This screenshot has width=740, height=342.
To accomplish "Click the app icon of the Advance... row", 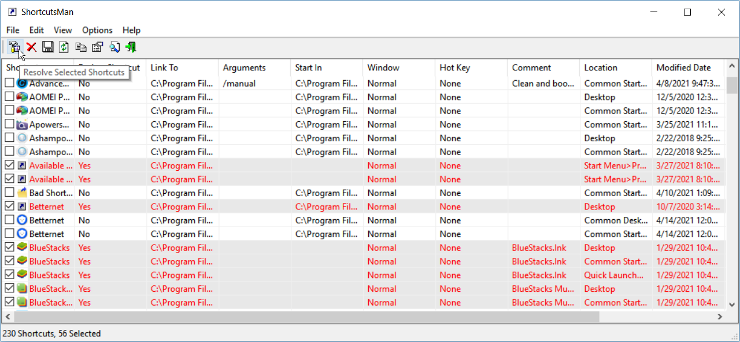I will [23, 83].
